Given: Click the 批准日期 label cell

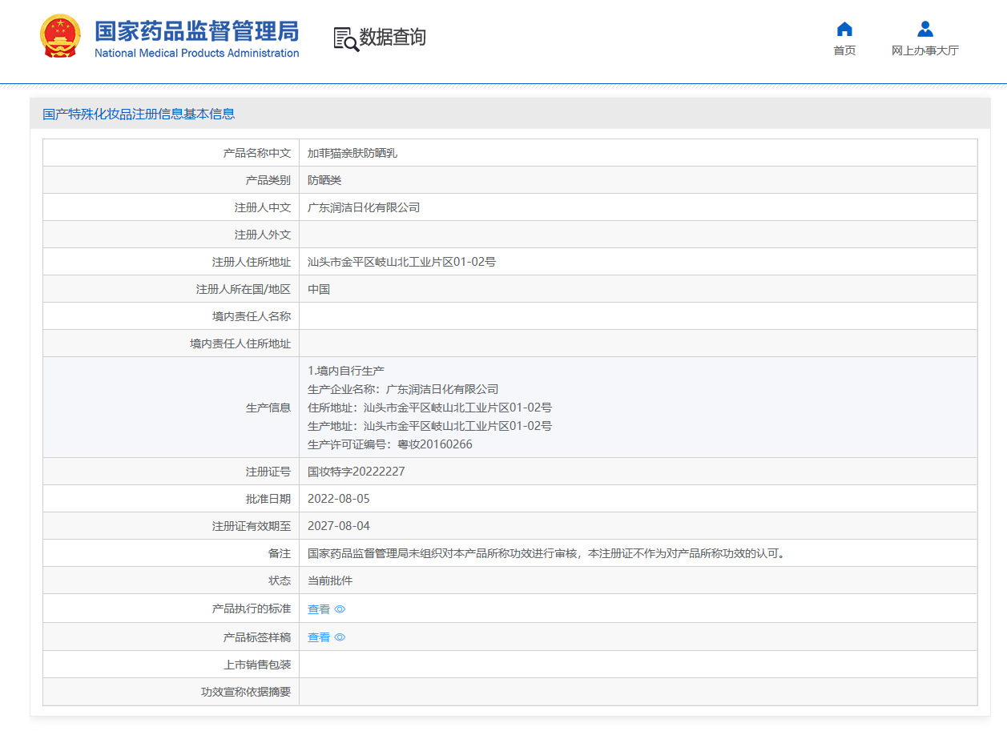Looking at the screenshot, I should pos(171,499).
